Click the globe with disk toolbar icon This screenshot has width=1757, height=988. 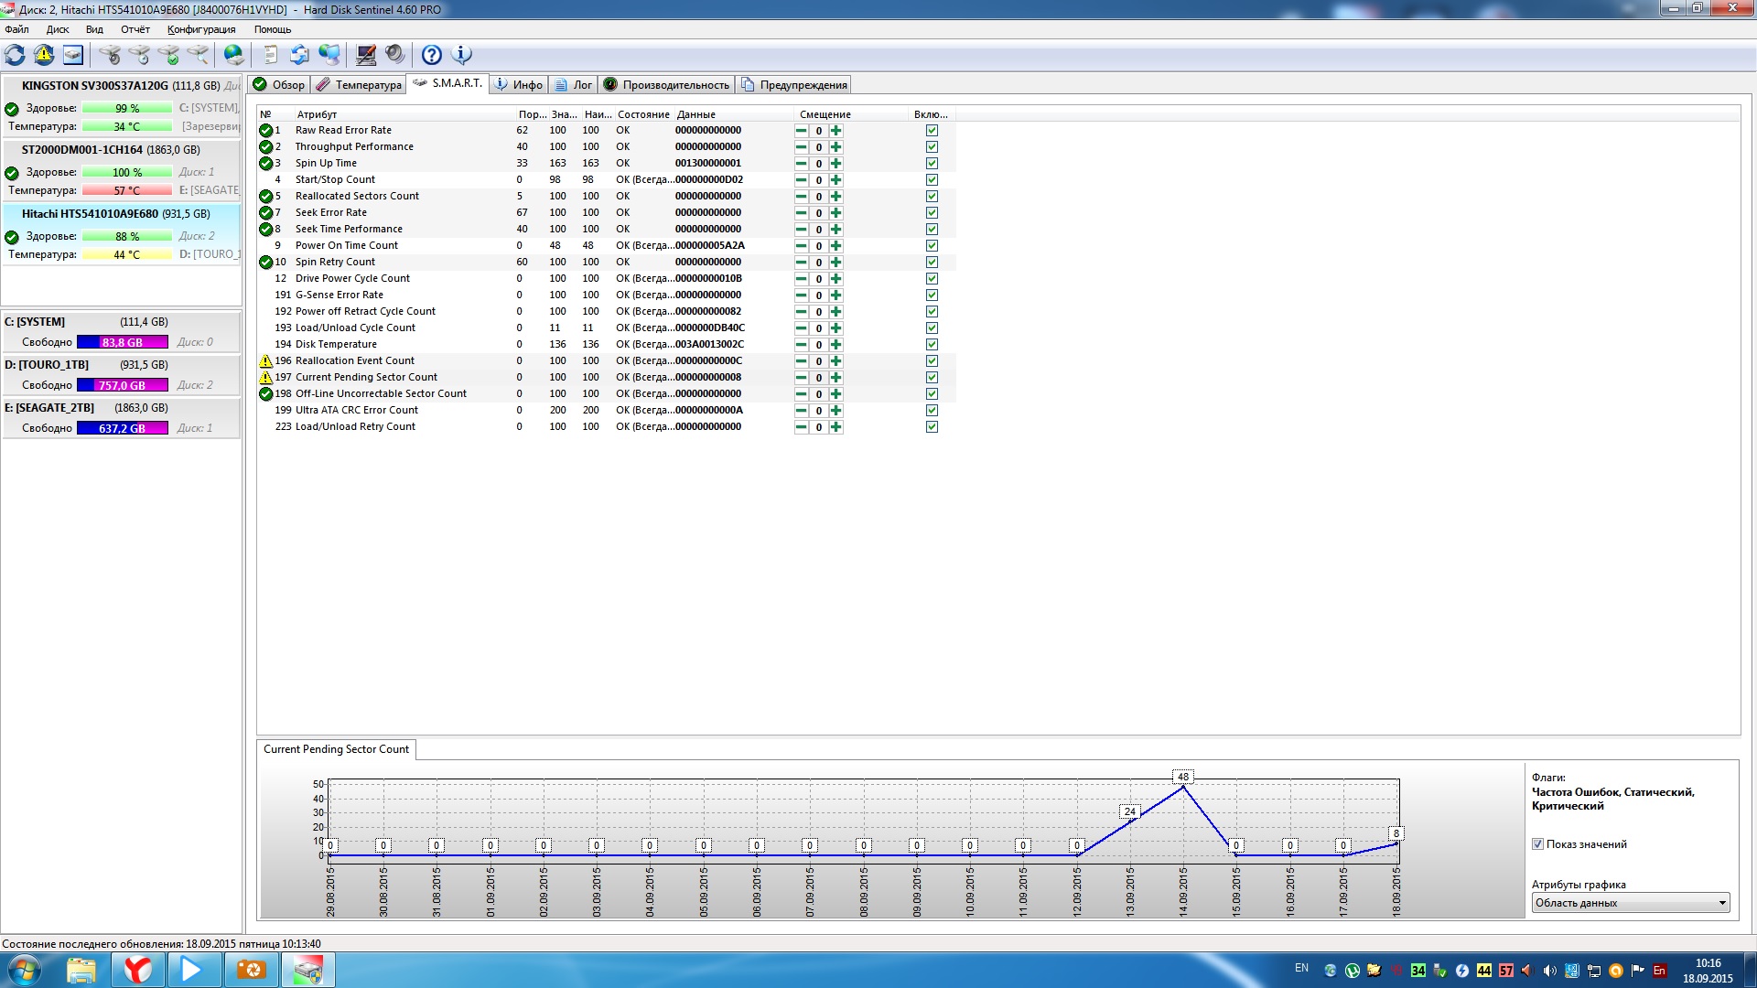(x=234, y=55)
